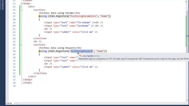Image resolution: width=189 pixels, height=106 pixels.
Task: Click the horizontal scrollbar left arrow
Action: 17,103
